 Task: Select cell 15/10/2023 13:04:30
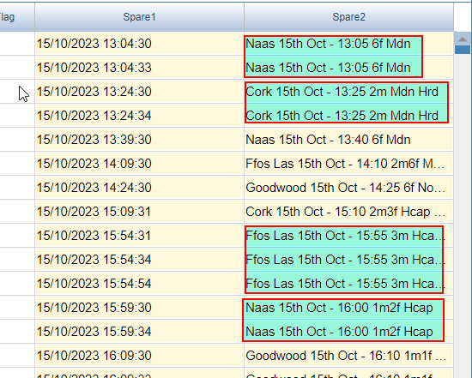tap(139, 44)
